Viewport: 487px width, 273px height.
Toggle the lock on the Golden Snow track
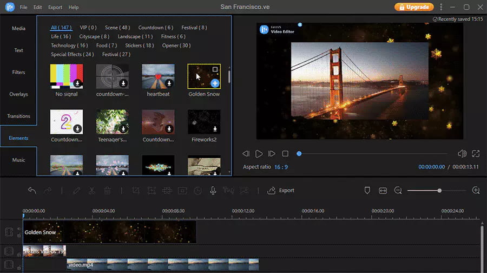click(19, 236)
